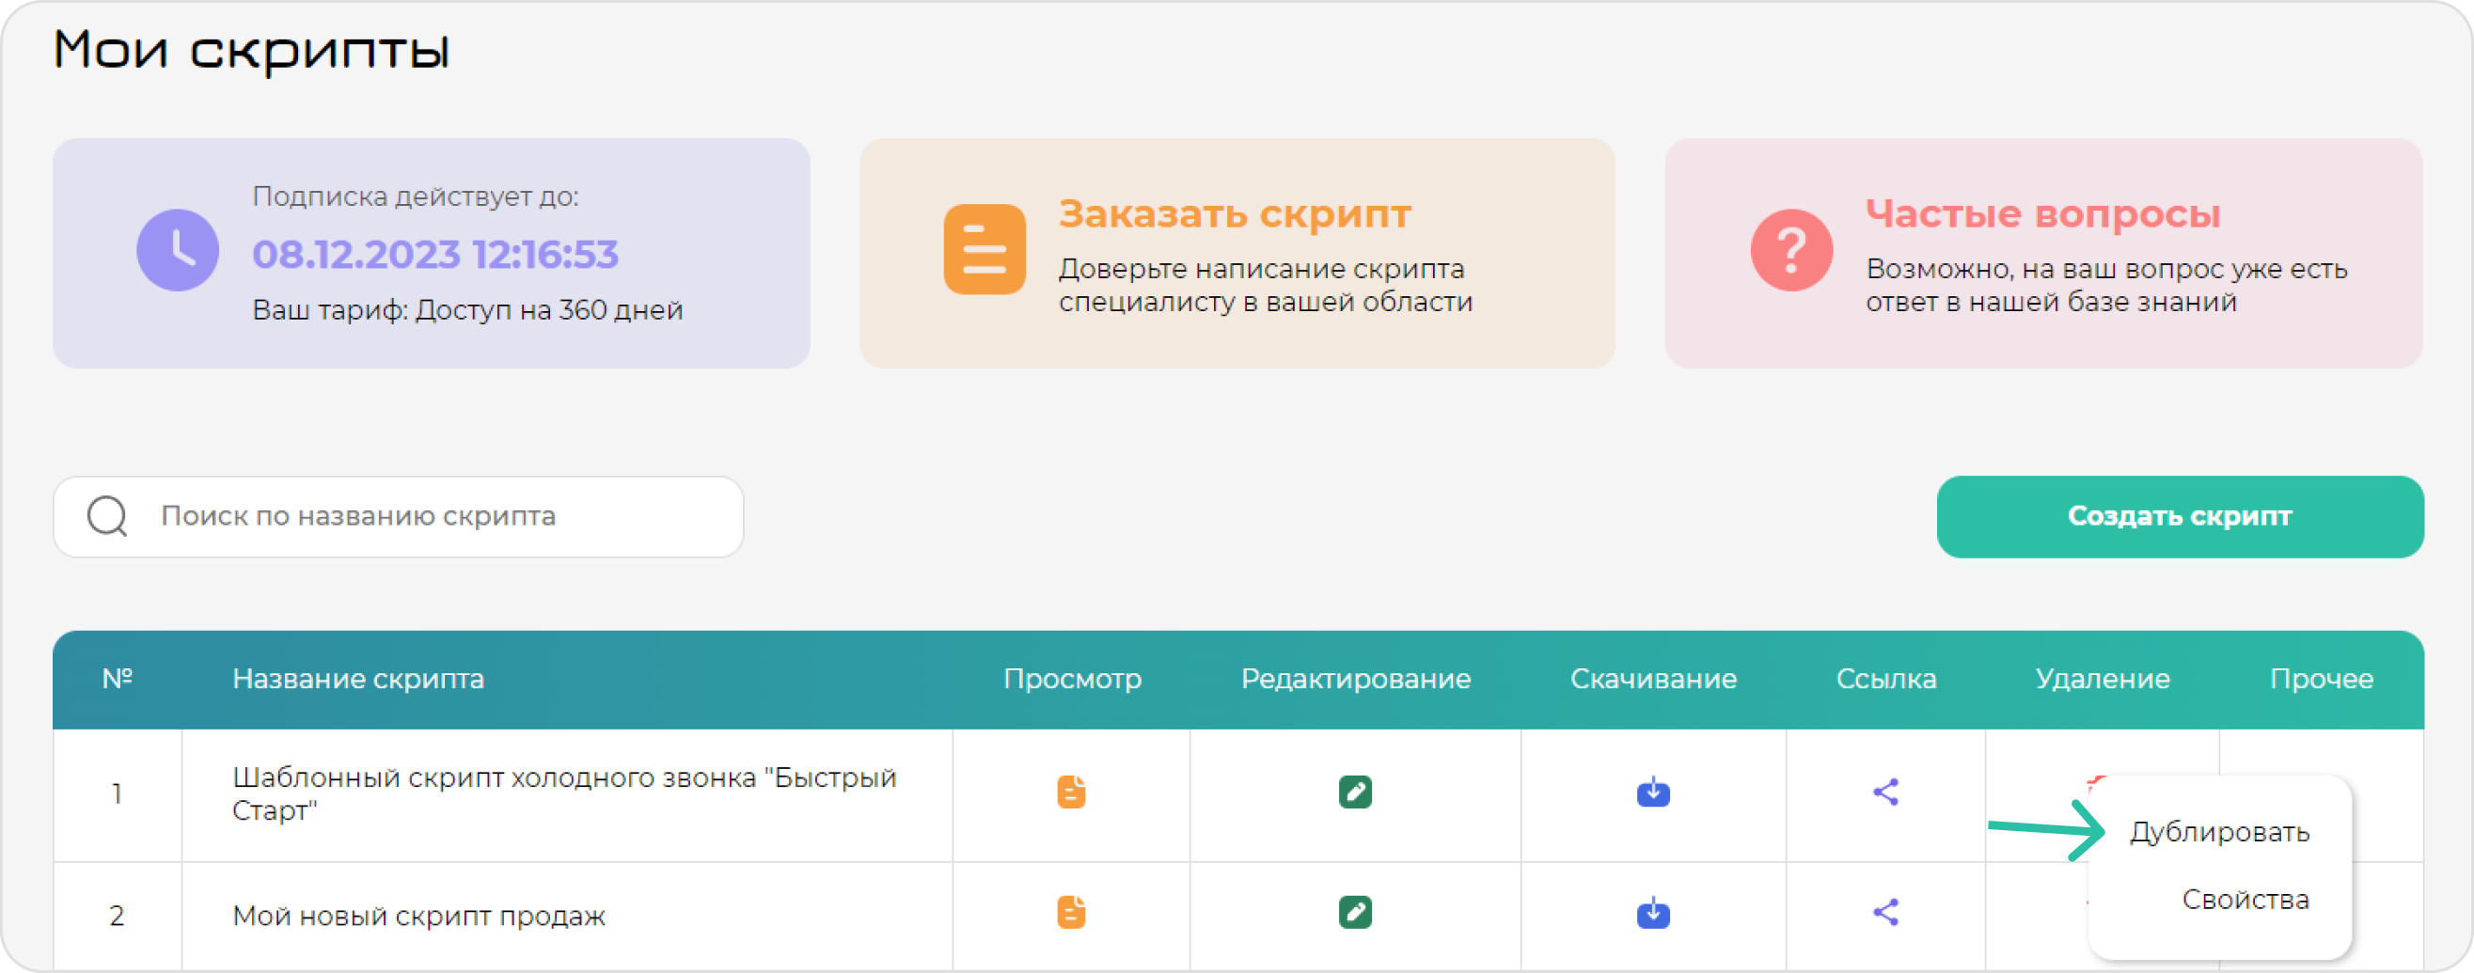Screen dimensions: 2474x973
Task: Download the Быстрый Старт template script
Action: tap(1653, 793)
